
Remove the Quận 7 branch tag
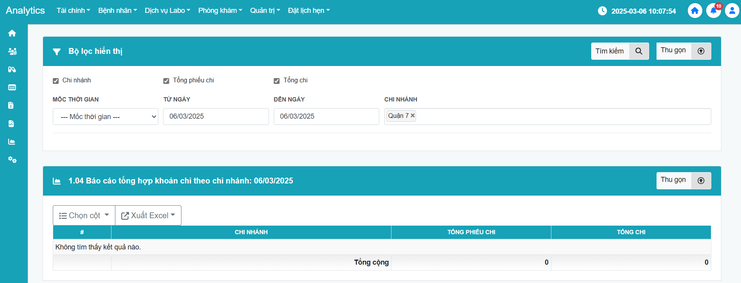(413, 116)
